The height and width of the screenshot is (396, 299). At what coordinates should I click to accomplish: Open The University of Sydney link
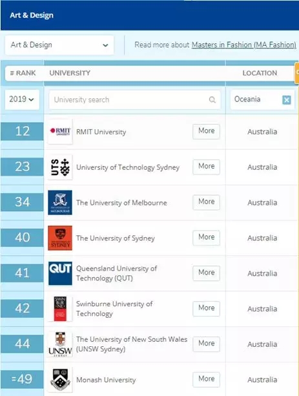[116, 238]
